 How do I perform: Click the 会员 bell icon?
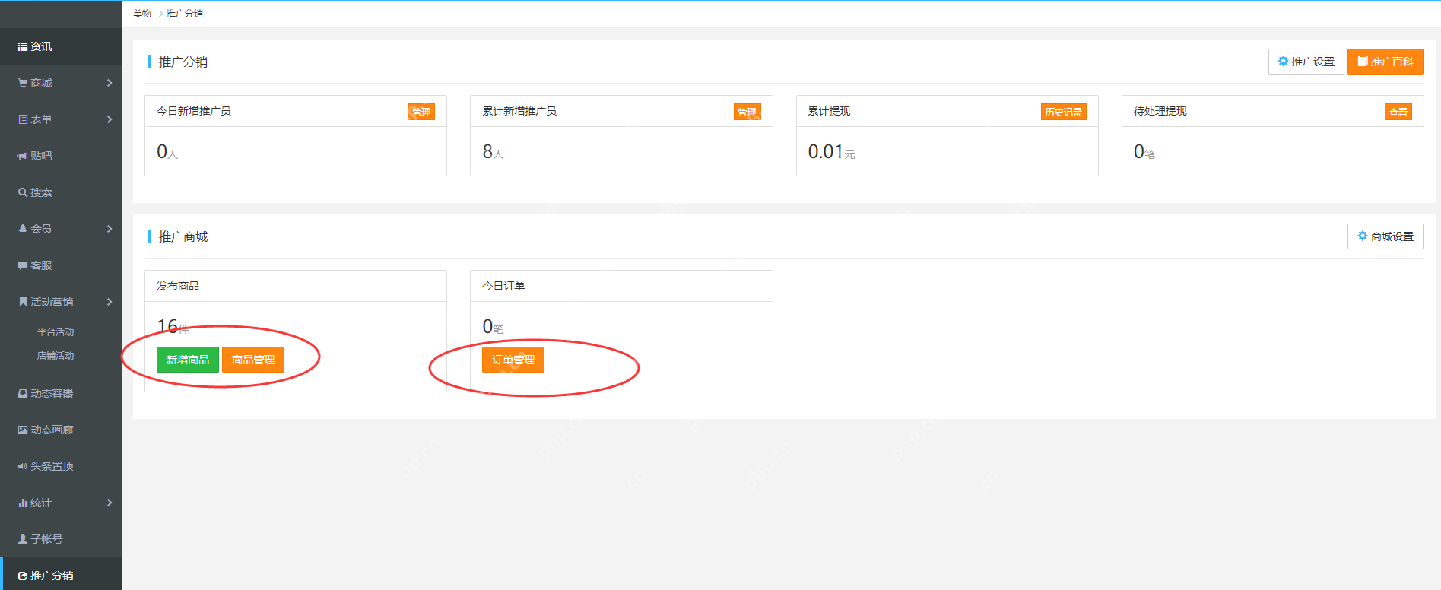tap(23, 229)
